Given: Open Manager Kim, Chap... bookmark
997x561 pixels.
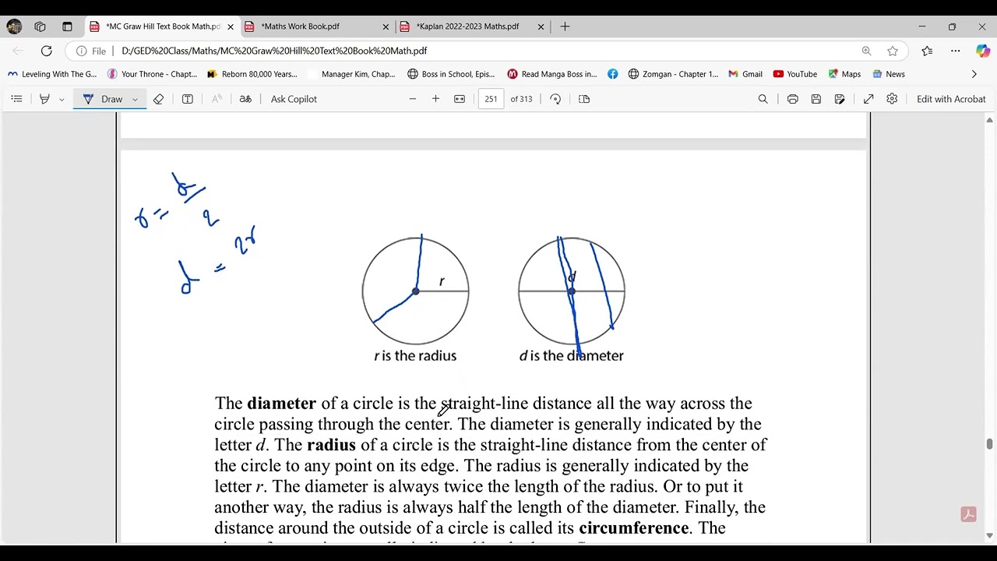Looking at the screenshot, I should (x=352, y=74).
